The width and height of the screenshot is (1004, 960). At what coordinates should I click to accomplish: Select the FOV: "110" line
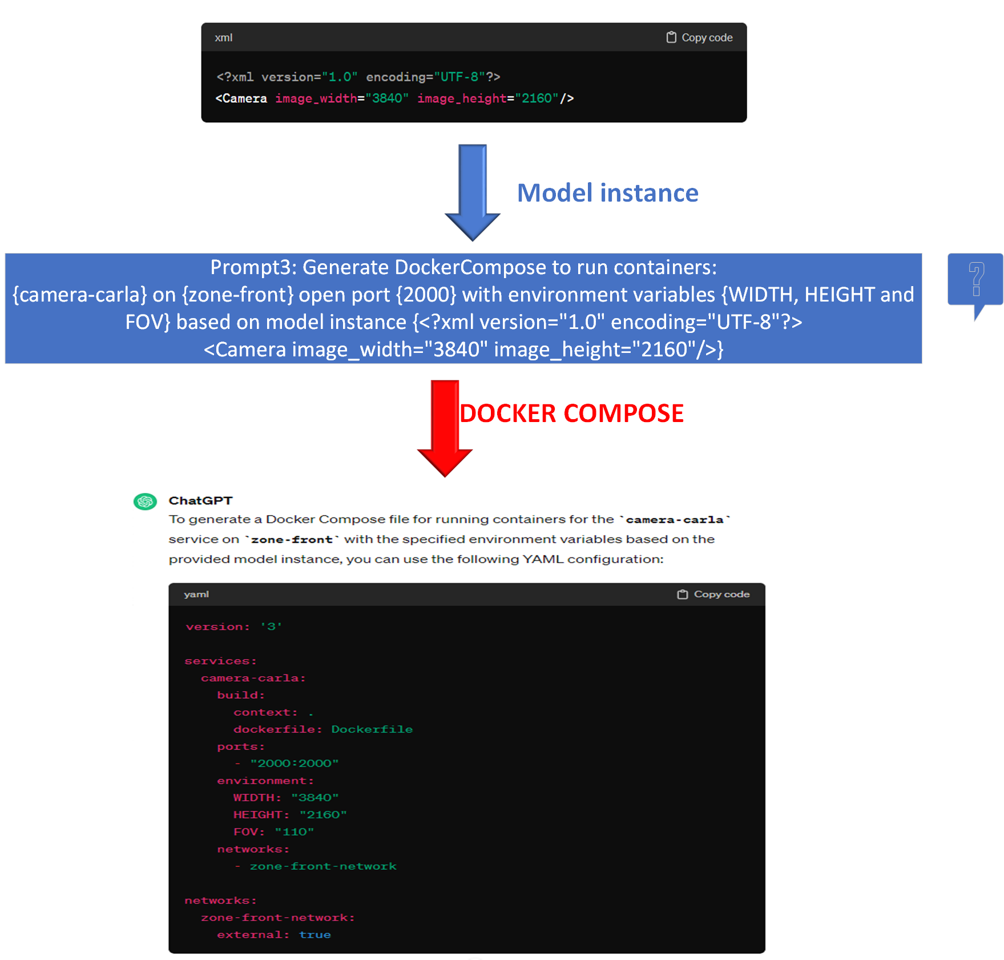click(273, 832)
